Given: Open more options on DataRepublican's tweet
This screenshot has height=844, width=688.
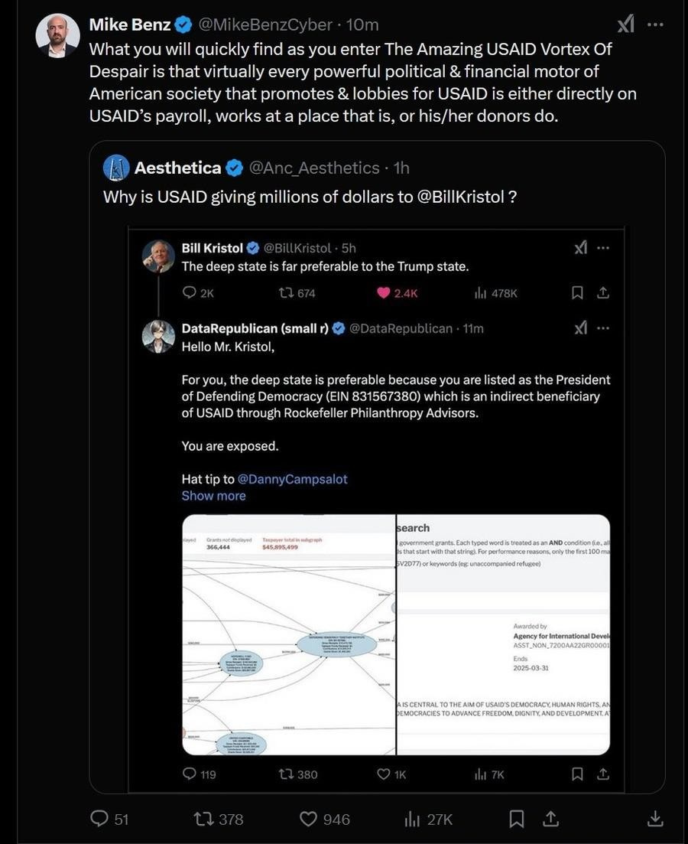Looking at the screenshot, I should [603, 328].
